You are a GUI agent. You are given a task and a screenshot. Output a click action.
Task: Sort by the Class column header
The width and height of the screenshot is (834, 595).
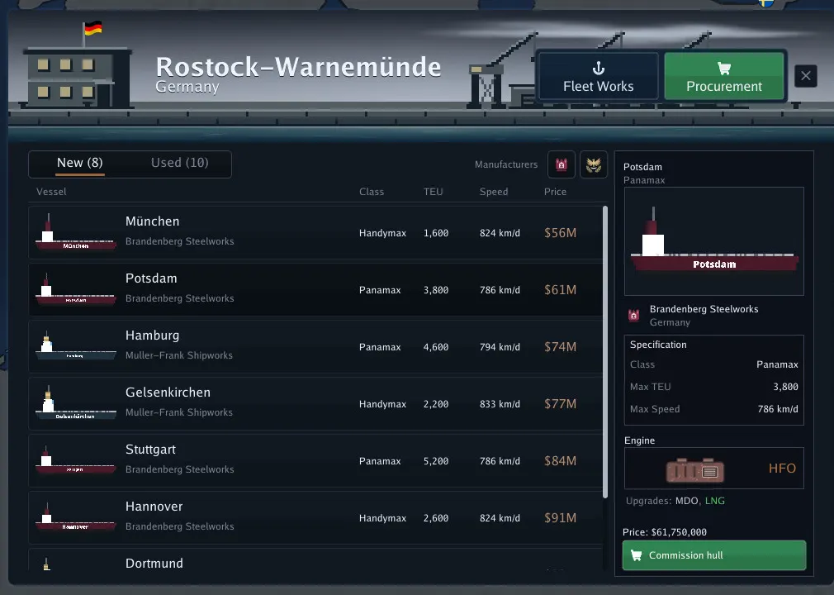[x=372, y=192]
